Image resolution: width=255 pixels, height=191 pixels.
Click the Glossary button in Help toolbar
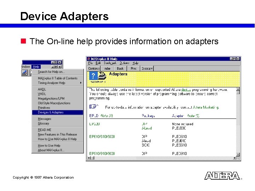pos(147,69)
